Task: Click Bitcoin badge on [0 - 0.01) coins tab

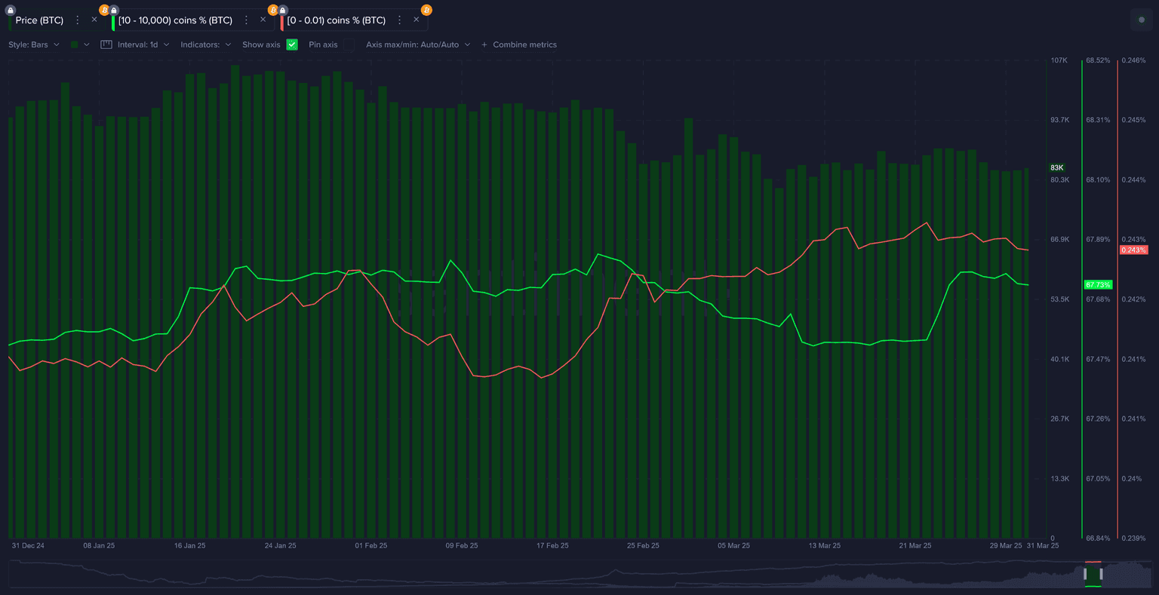Action: point(426,10)
